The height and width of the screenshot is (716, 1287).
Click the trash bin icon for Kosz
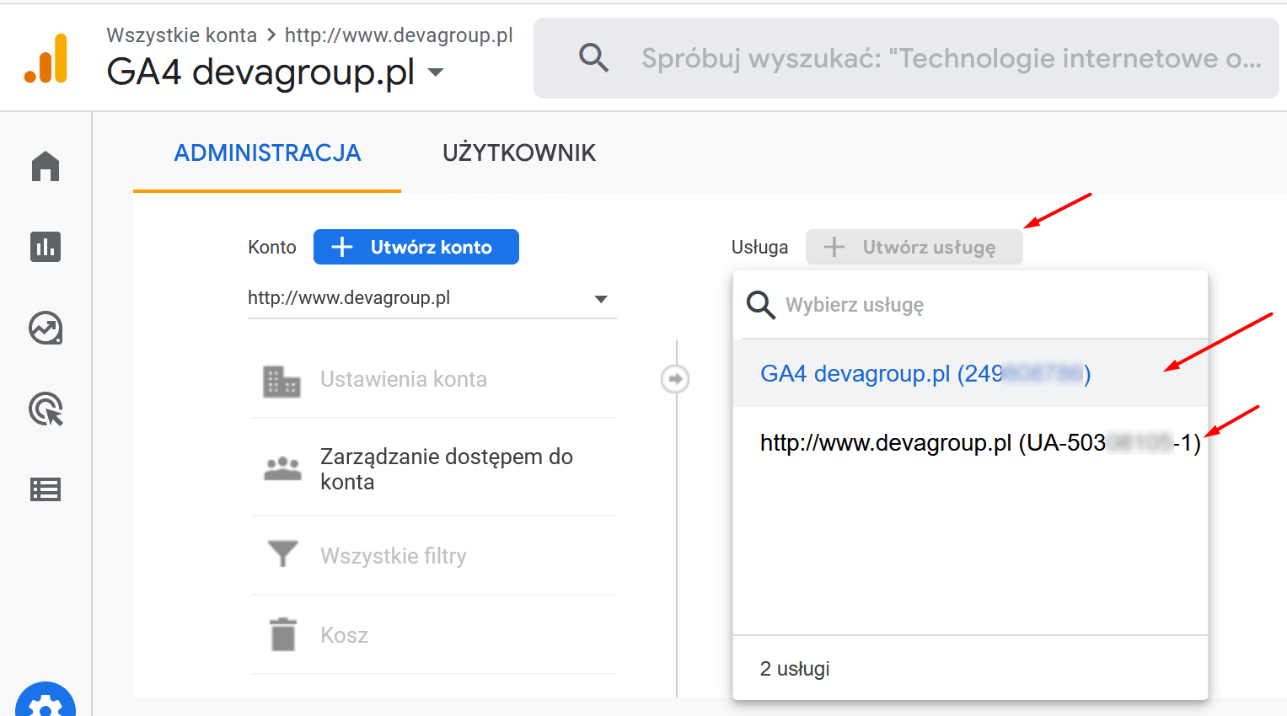coord(283,634)
